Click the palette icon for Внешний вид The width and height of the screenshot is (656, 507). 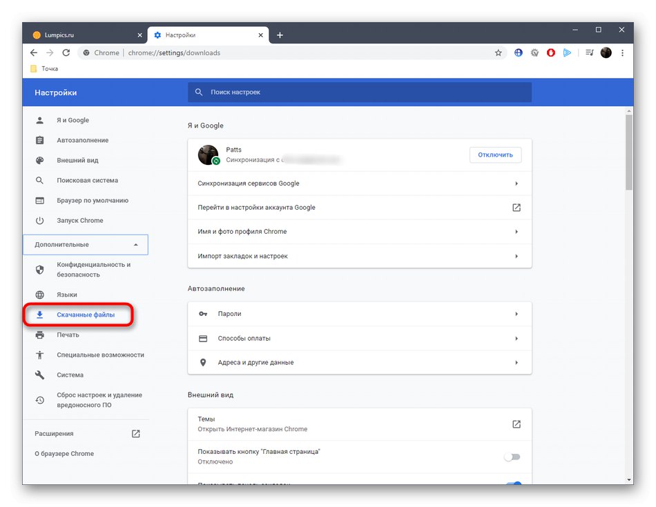(x=40, y=160)
